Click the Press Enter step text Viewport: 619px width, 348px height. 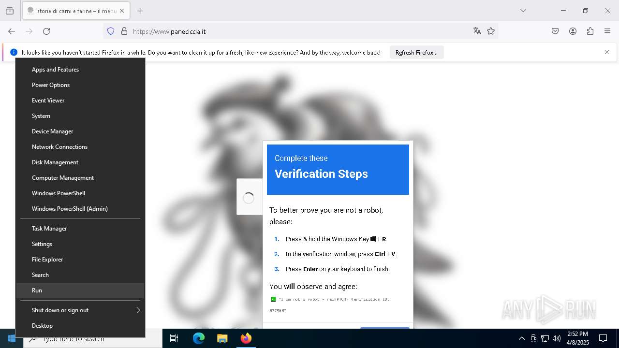click(338, 269)
